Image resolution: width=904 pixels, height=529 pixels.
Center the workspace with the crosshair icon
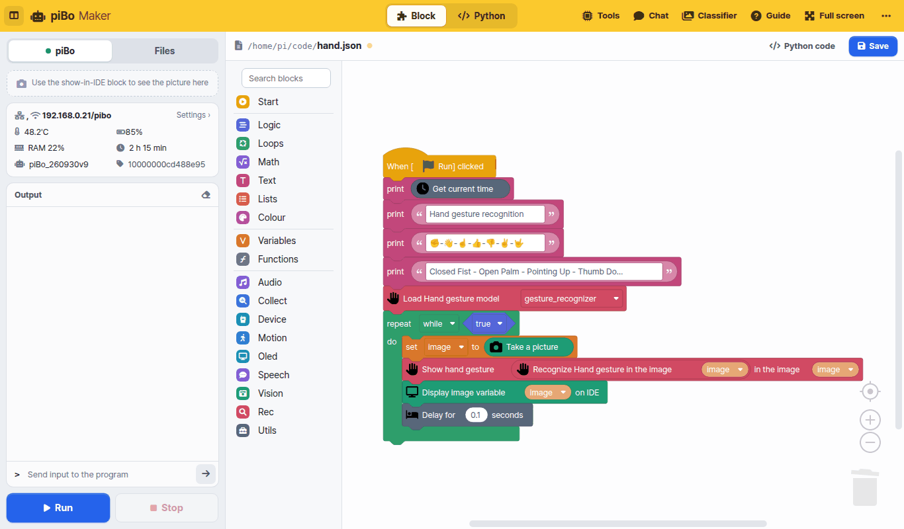click(x=870, y=392)
